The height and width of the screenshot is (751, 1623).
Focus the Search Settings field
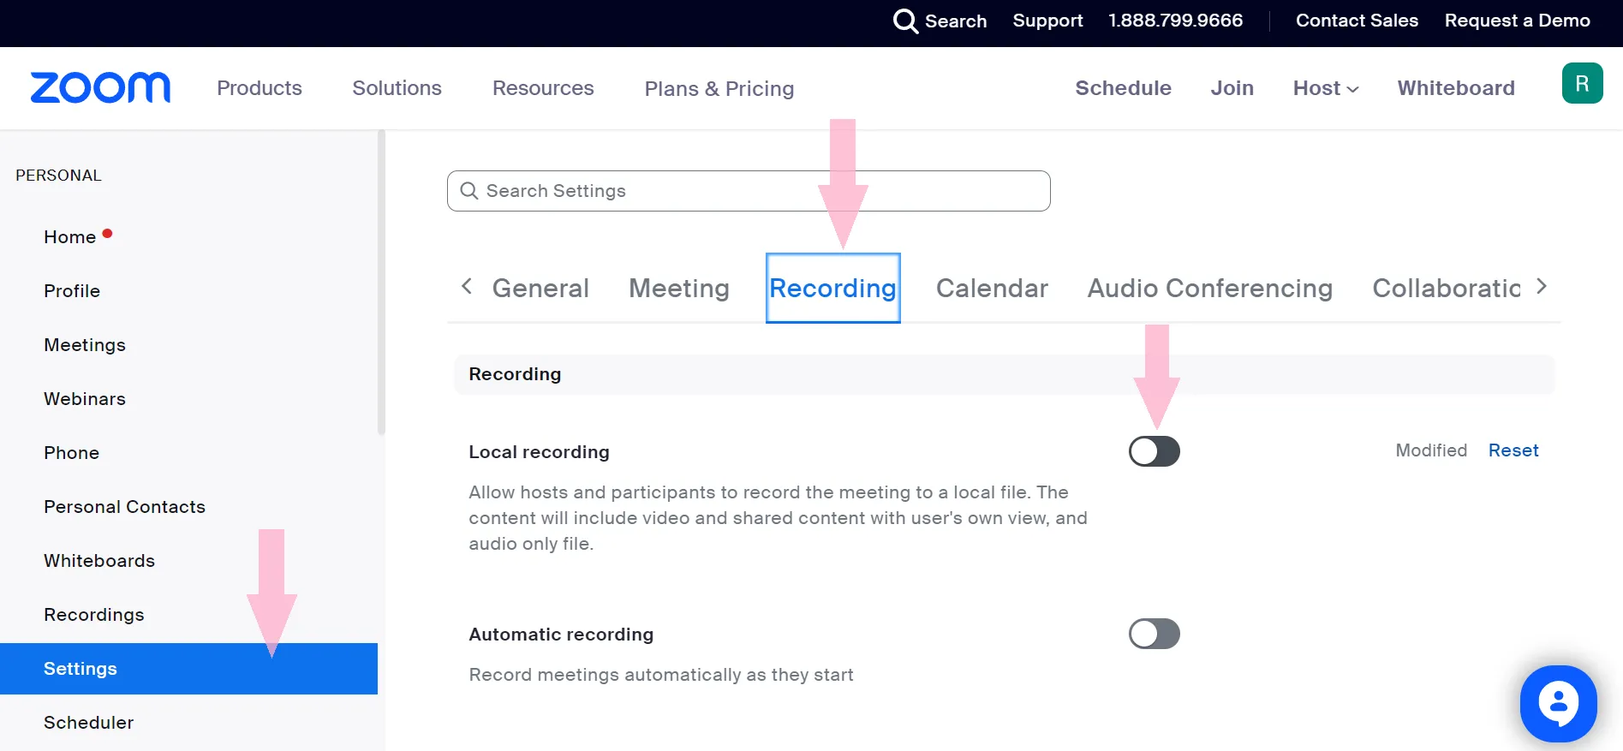pos(749,191)
